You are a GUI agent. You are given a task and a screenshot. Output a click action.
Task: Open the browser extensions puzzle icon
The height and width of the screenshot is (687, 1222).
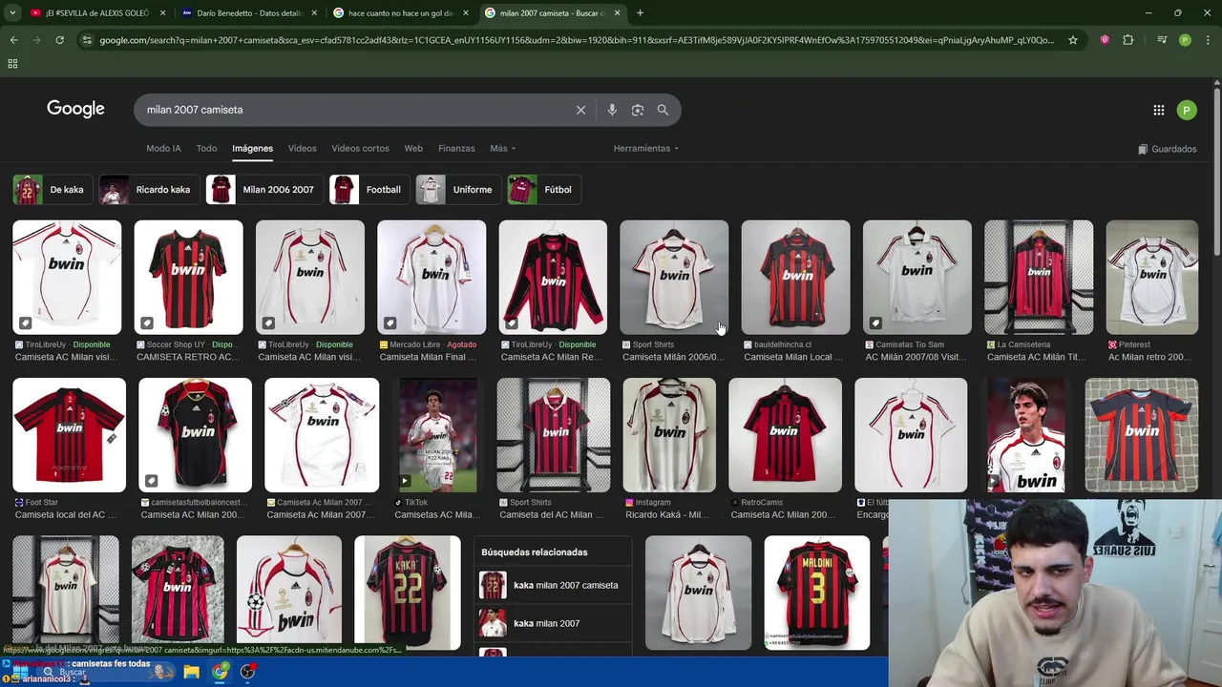tap(1127, 40)
